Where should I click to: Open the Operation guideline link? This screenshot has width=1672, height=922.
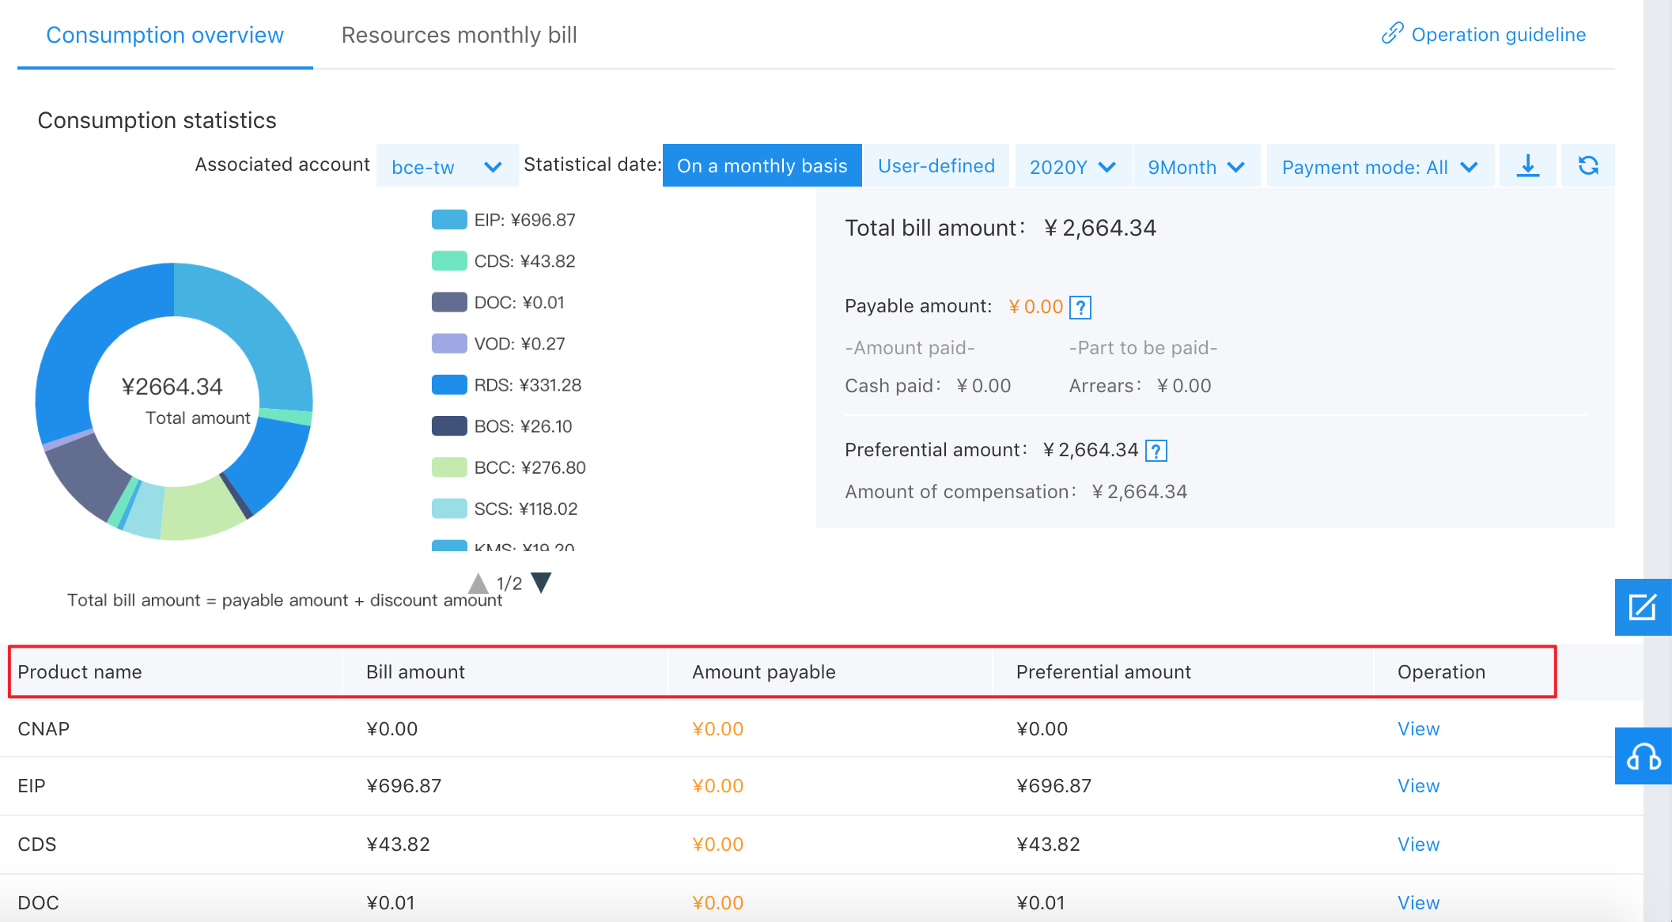1498,35
